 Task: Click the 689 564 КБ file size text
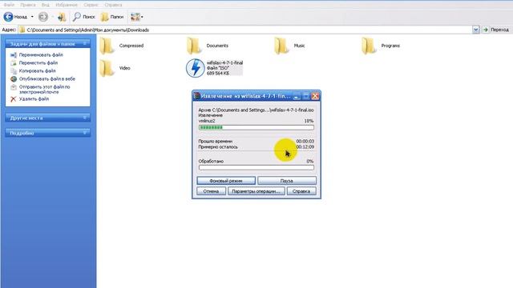pos(218,74)
